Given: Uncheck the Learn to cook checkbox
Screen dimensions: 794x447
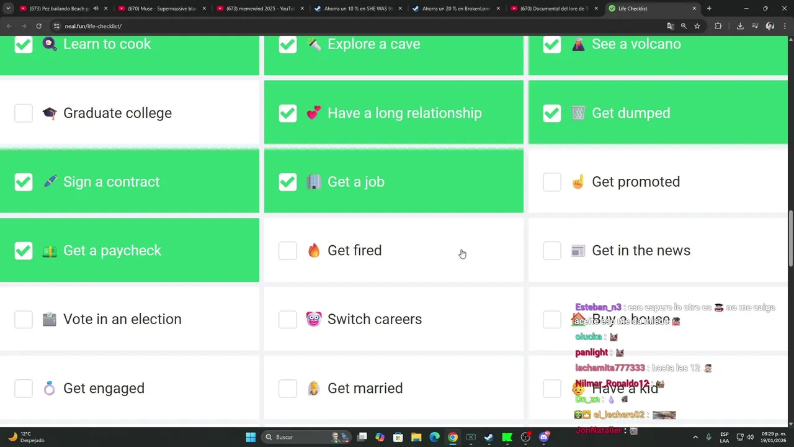Looking at the screenshot, I should pos(24,44).
